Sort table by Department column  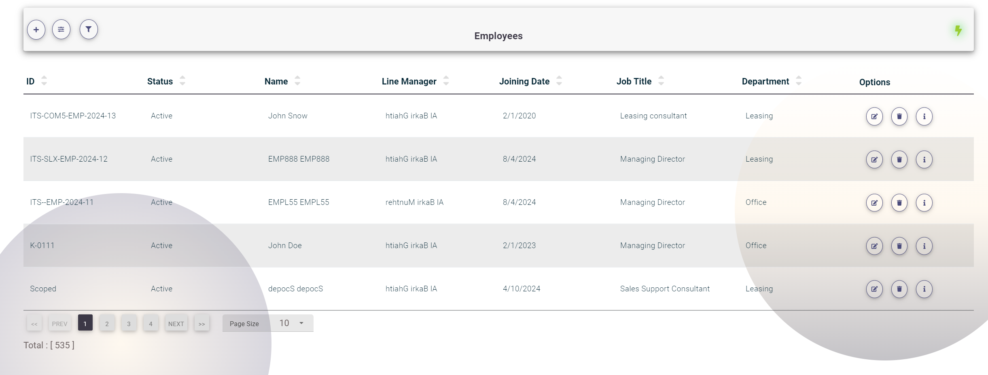coord(798,81)
